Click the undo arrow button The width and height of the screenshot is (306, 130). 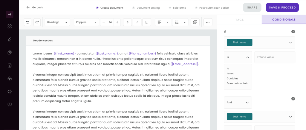coord(27,22)
